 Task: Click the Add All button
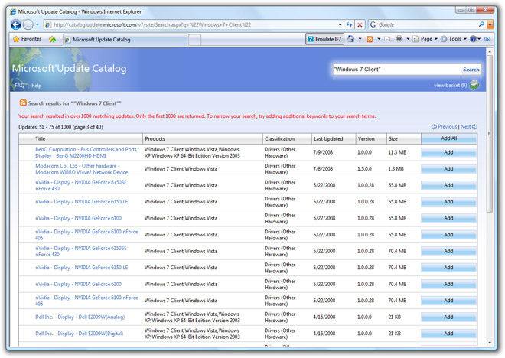448,138
